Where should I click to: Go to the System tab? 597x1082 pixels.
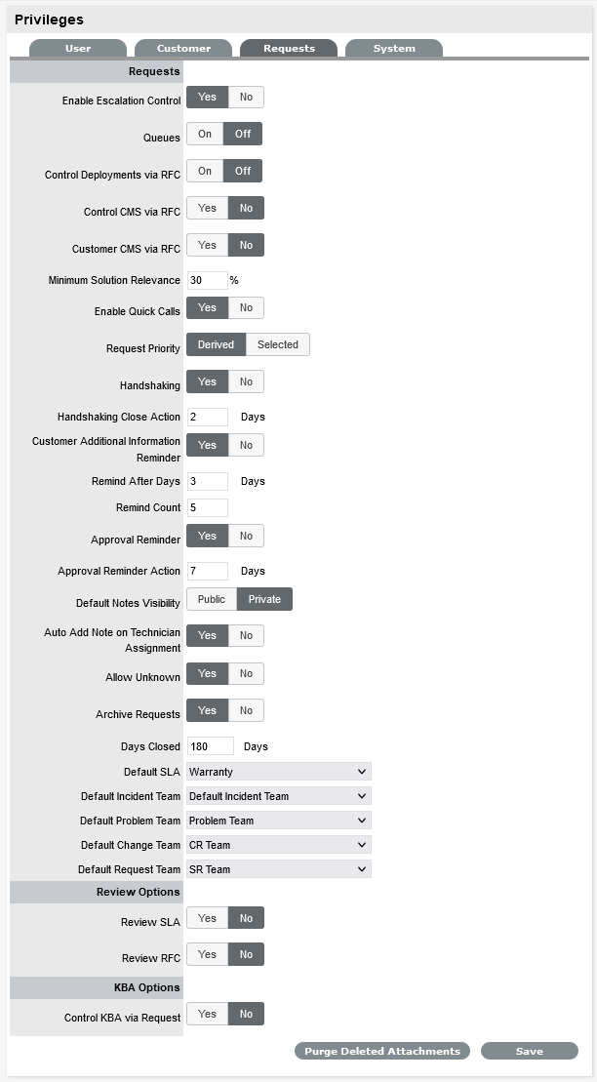(393, 48)
